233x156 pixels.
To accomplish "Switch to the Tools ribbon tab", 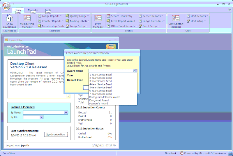I will click(48, 10).
